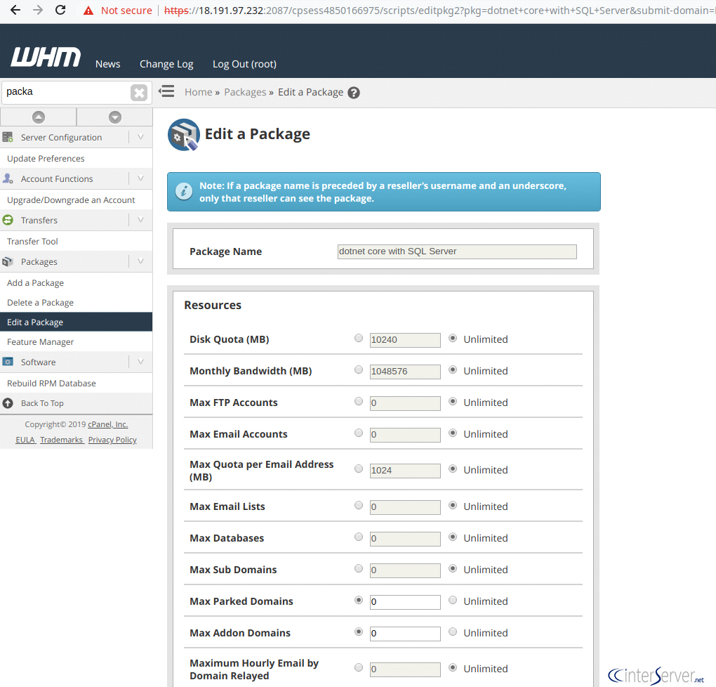Click the Max Parked Domains value field

[x=405, y=602]
